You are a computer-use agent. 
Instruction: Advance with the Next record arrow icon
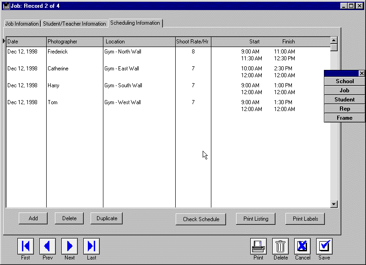tap(70, 246)
